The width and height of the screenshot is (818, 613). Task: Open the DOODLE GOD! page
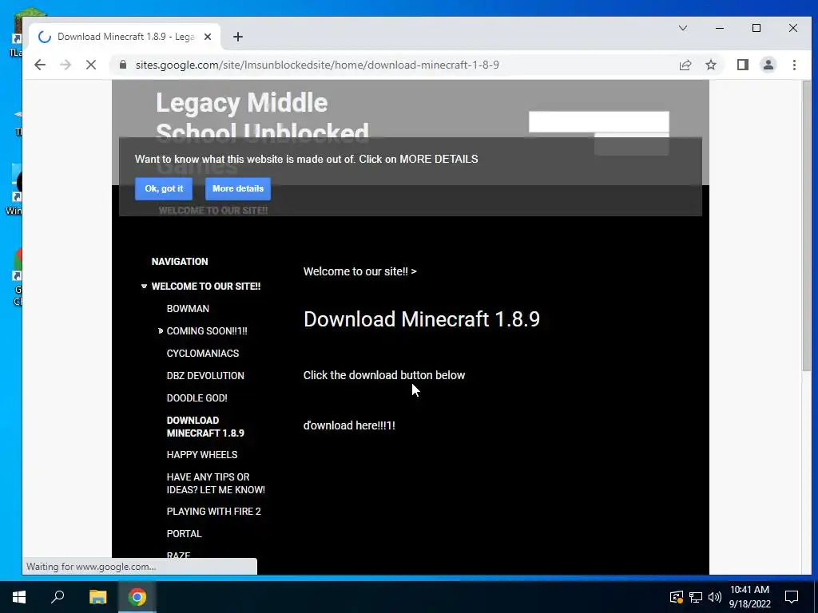pos(197,398)
